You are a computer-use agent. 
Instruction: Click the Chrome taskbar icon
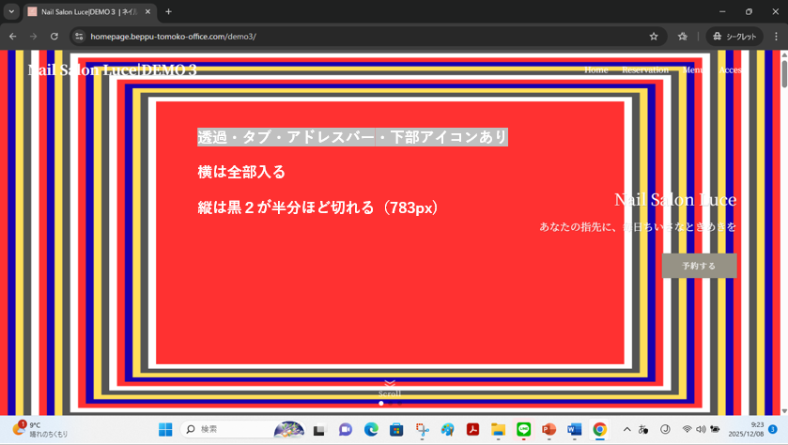599,429
